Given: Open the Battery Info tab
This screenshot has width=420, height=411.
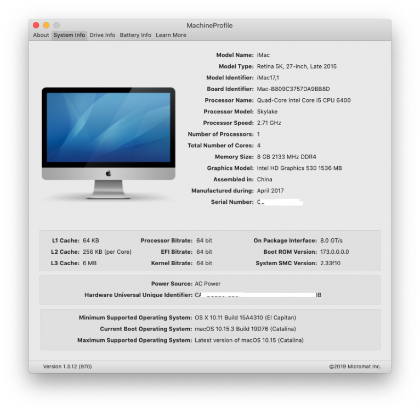Looking at the screenshot, I should coord(135,35).
